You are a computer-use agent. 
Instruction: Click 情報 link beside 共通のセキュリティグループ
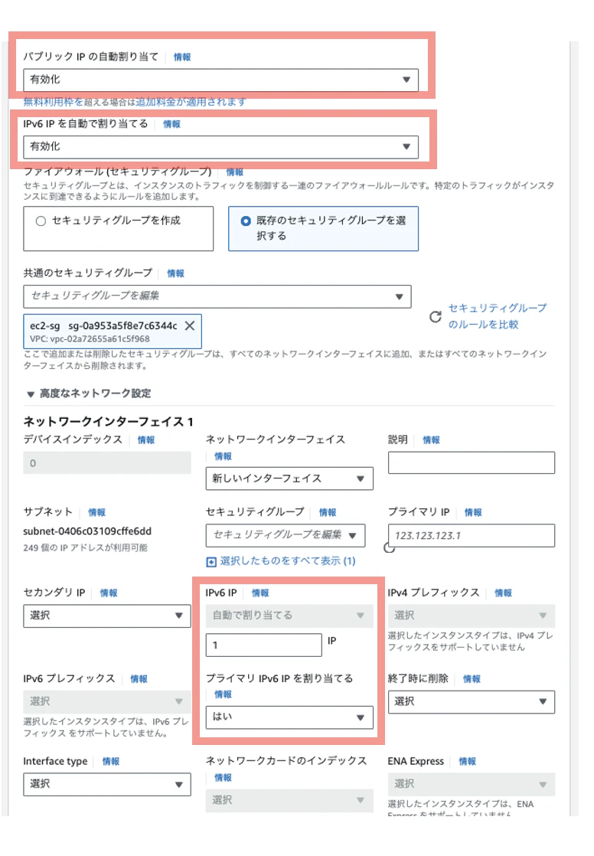176,273
